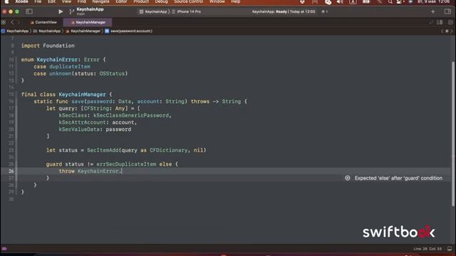Open the Find menu
Image resolution: width=456 pixels, height=256 pixels.
click(x=82, y=1)
